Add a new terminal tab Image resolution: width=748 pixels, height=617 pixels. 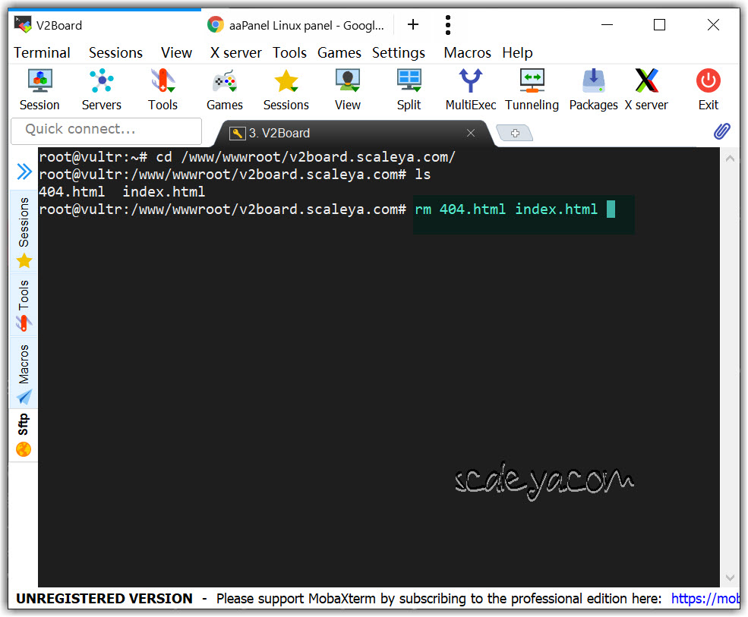click(515, 134)
